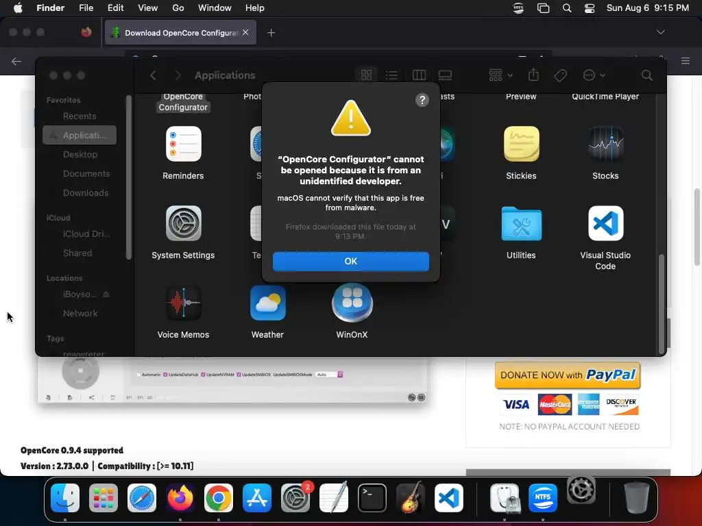Select iCloud Drive in Finder sidebar
Image resolution: width=702 pixels, height=526 pixels.
[x=80, y=234]
